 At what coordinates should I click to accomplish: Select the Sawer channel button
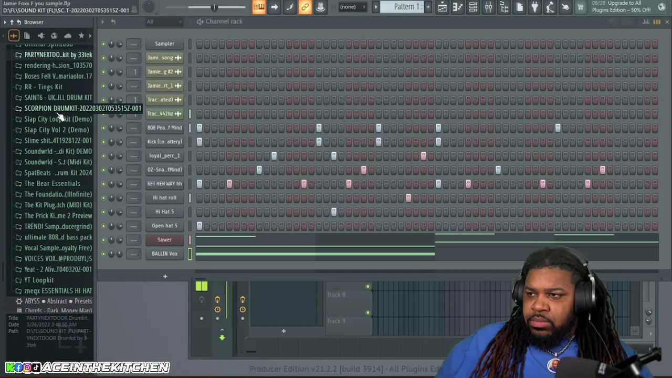pos(164,239)
